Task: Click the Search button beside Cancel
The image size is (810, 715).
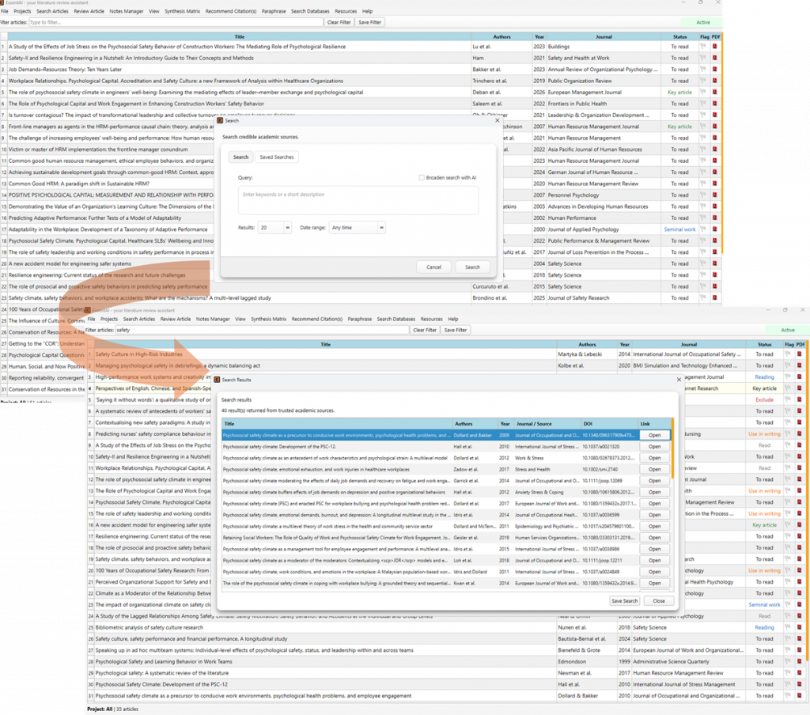Action: tap(473, 267)
